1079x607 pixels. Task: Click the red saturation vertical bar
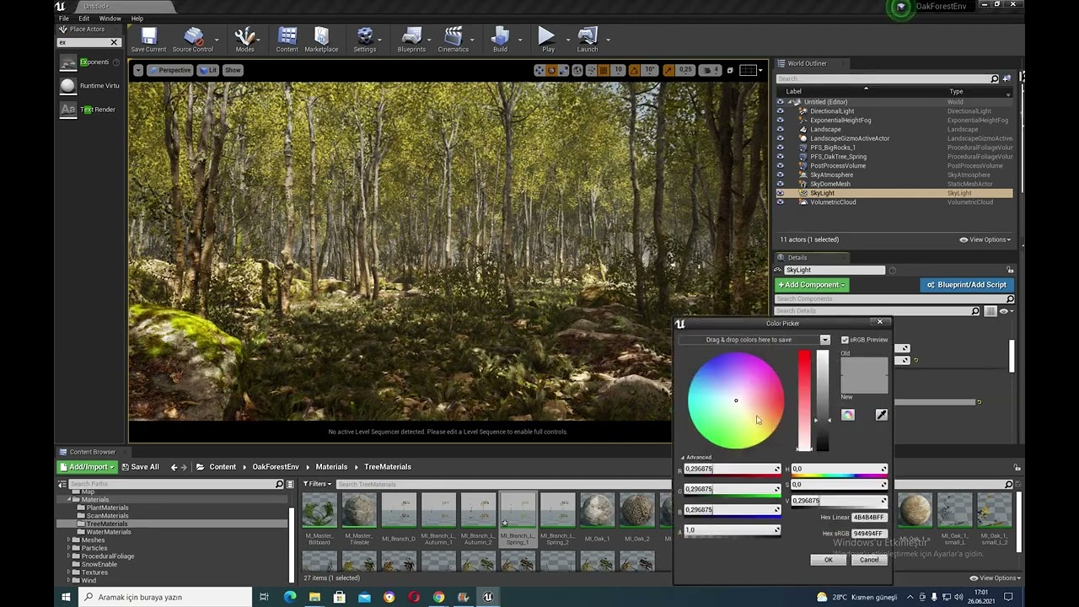tap(804, 400)
